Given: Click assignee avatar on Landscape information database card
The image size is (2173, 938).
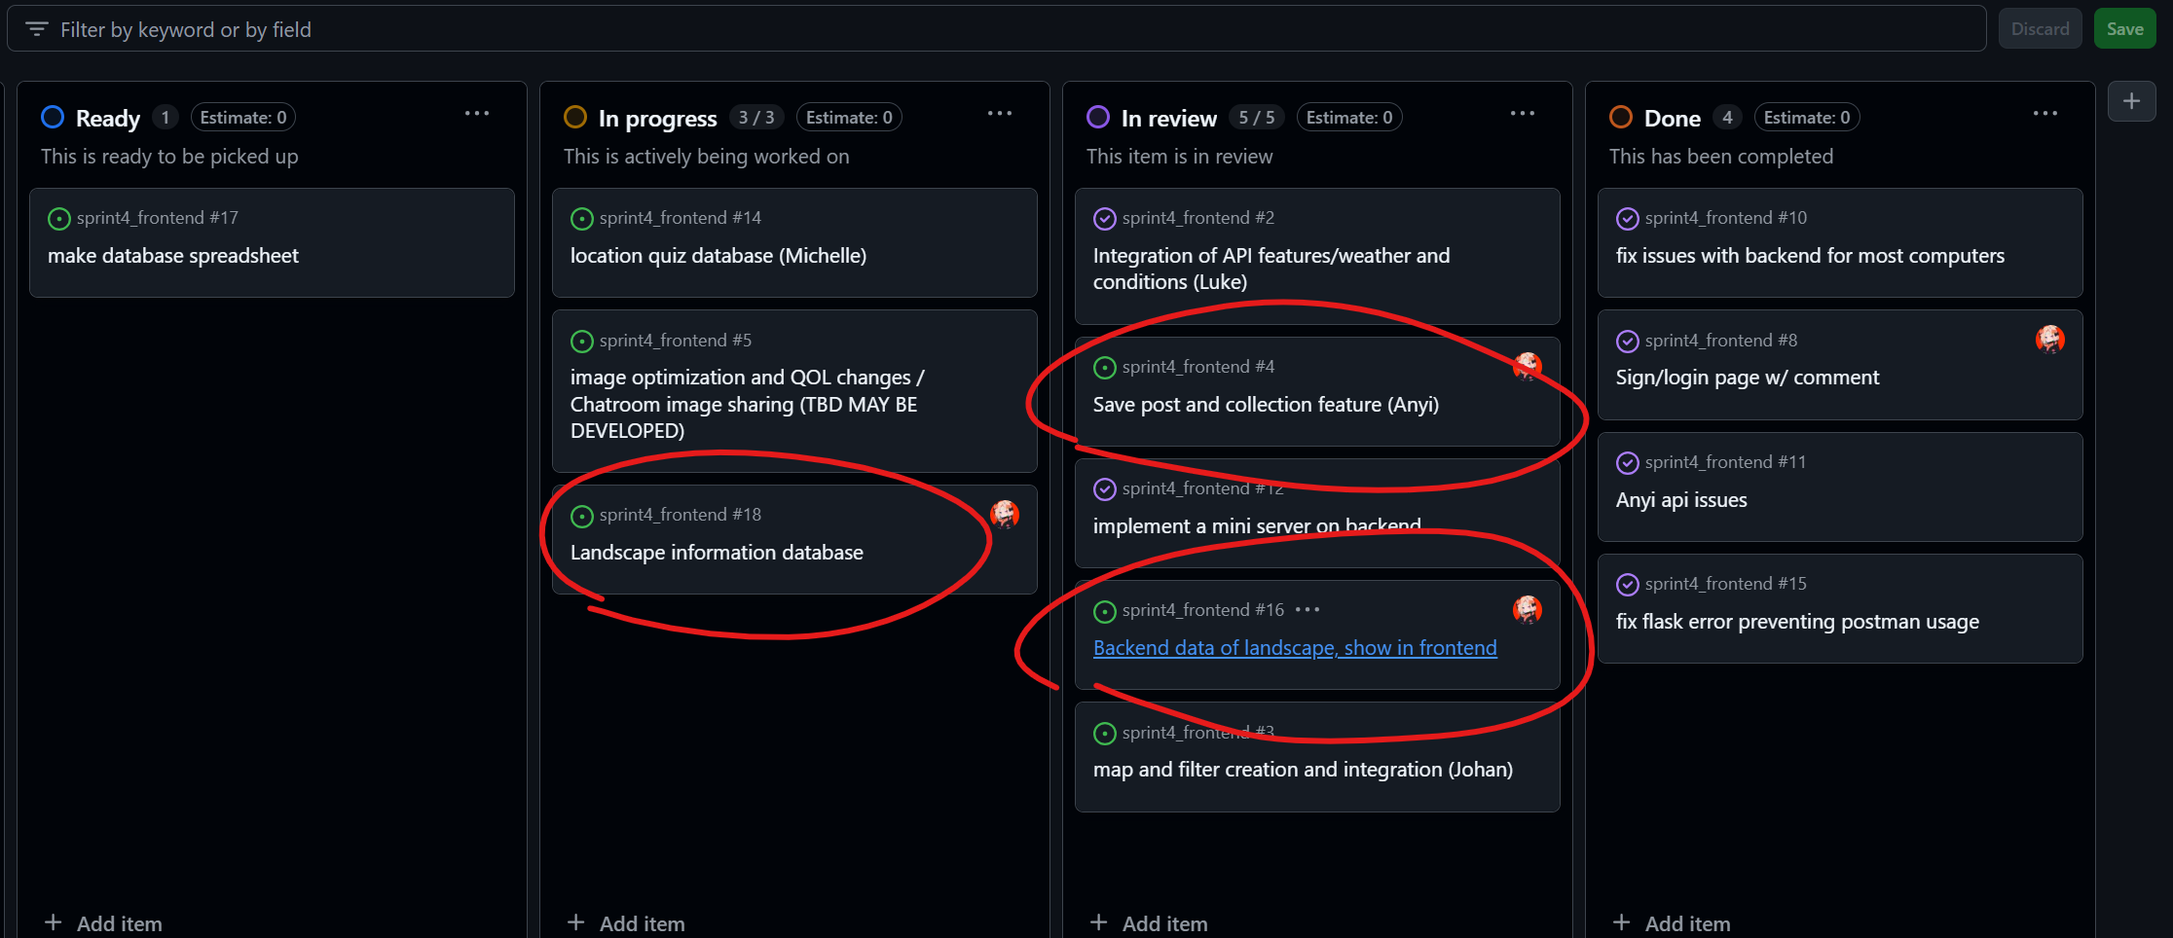Looking at the screenshot, I should [x=1005, y=514].
